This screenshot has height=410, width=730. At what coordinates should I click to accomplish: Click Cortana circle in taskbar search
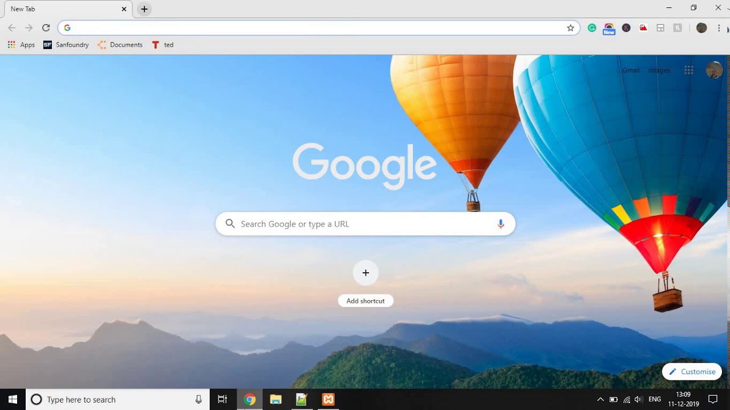pos(36,399)
